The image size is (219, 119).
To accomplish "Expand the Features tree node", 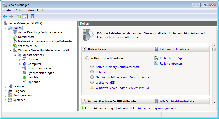I will coord(6,87).
